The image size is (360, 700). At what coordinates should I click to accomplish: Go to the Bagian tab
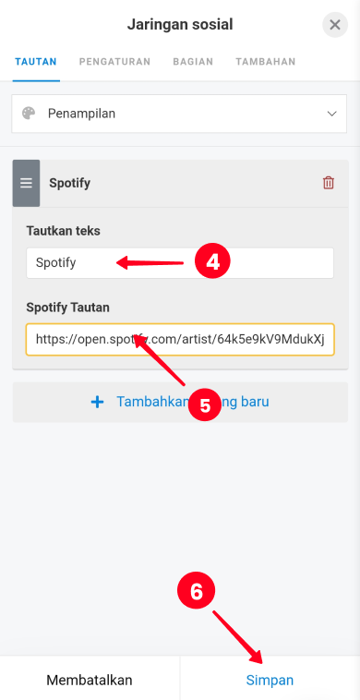pyautogui.click(x=193, y=62)
